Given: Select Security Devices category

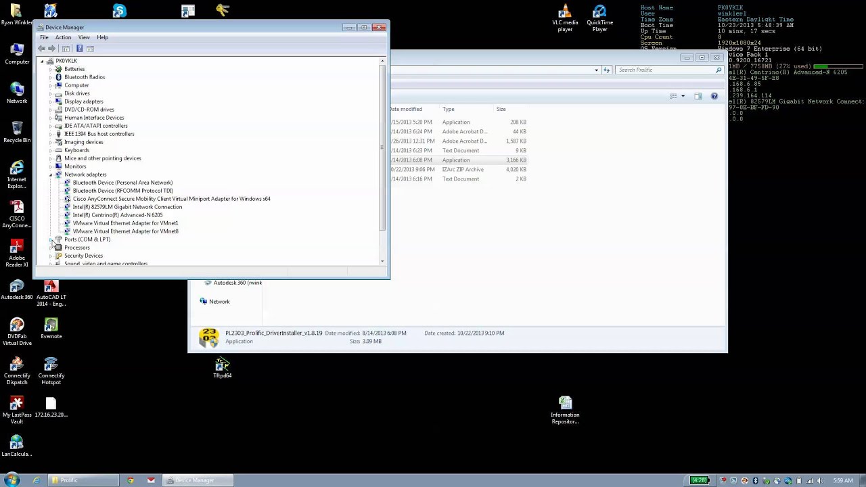Looking at the screenshot, I should 83,256.
